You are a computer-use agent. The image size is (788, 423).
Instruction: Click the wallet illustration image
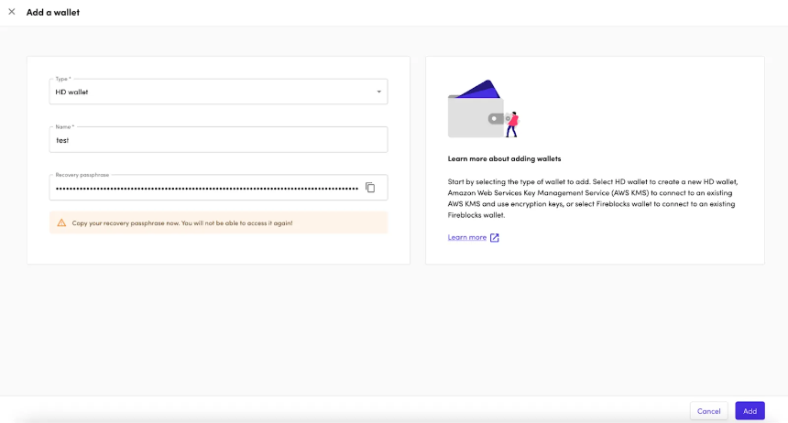tap(483, 109)
